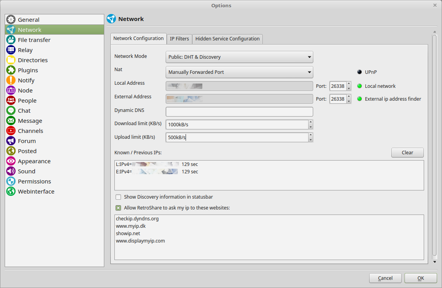
Task: Increase the Download limit value
Action: click(310, 122)
